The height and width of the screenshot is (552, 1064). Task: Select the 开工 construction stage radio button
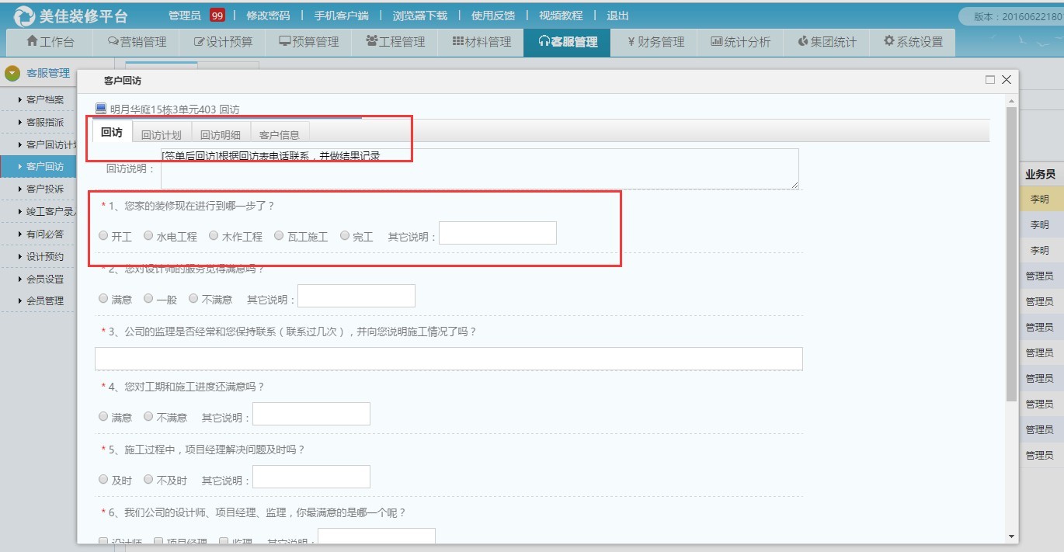103,237
